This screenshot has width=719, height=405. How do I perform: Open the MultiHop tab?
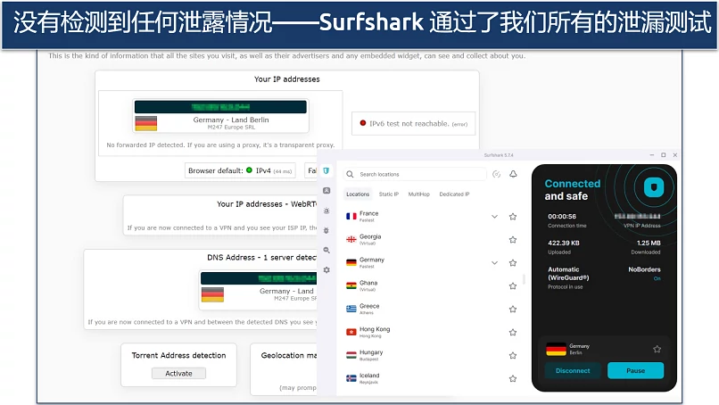tap(418, 194)
